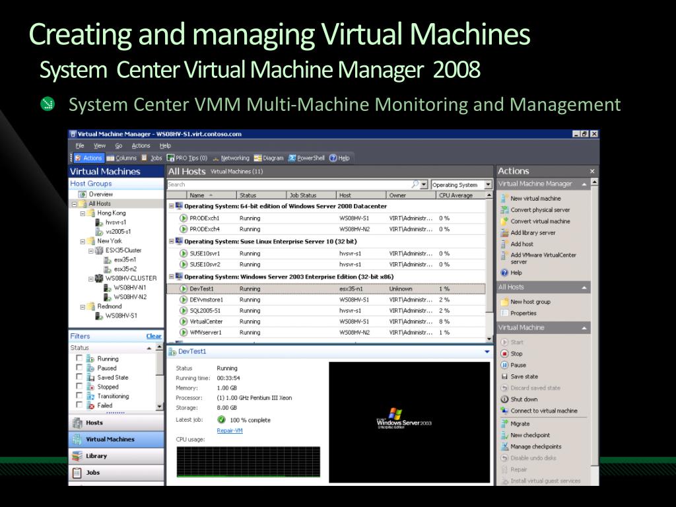Switch to the Hosts navigation pane
The image size is (676, 507).
(116, 423)
